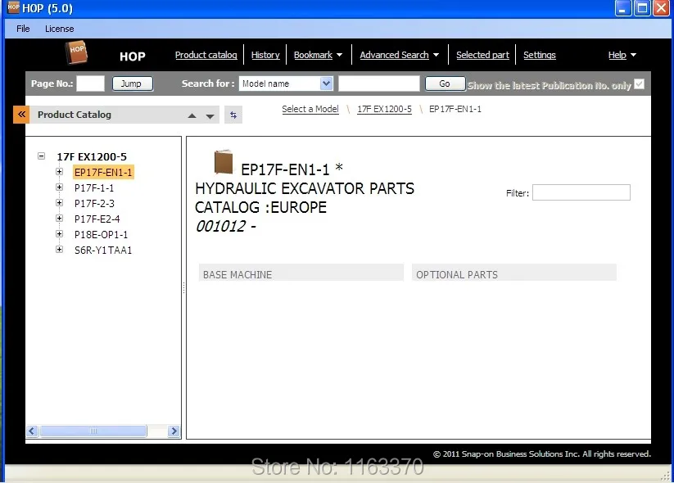Image resolution: width=674 pixels, height=483 pixels.
Task: Go to Product catalog
Action: (206, 55)
